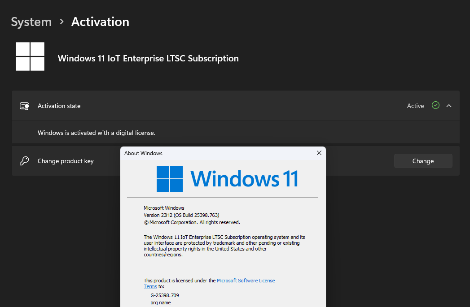Click the 'Terms' link text

click(150, 286)
